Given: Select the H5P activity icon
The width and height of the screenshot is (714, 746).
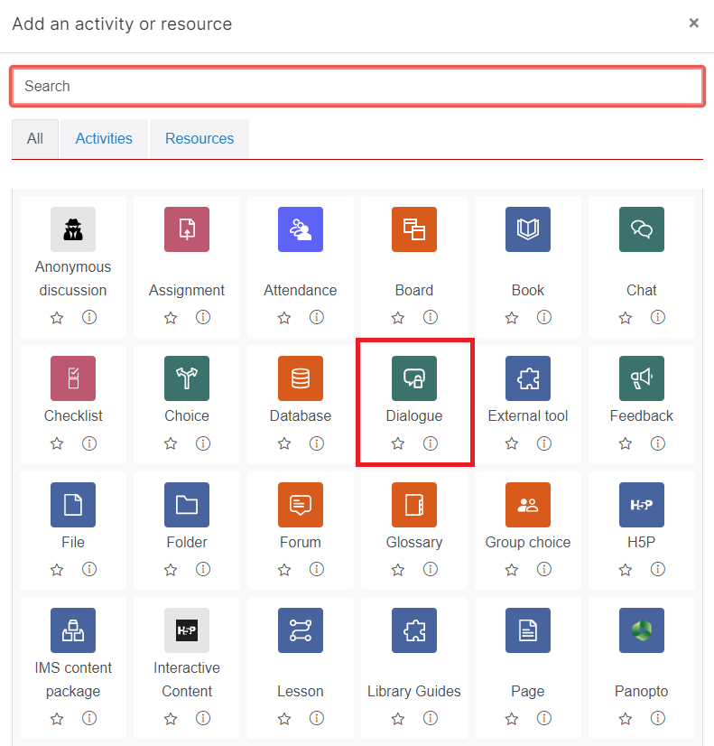Looking at the screenshot, I should 642,505.
